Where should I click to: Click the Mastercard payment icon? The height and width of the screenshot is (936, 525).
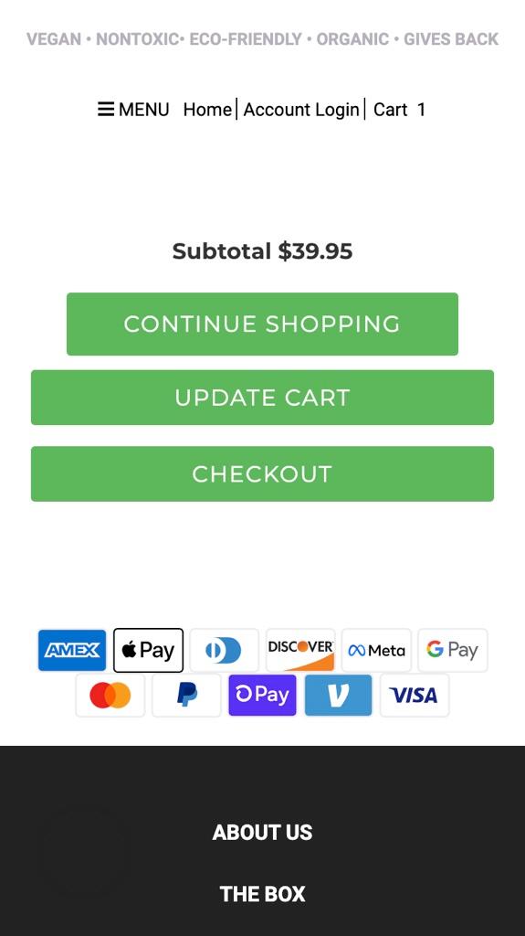pos(110,696)
